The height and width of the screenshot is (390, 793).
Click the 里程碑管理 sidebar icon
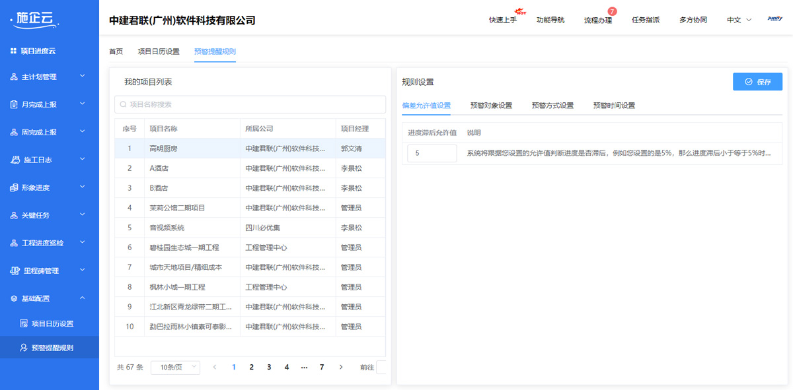click(14, 271)
